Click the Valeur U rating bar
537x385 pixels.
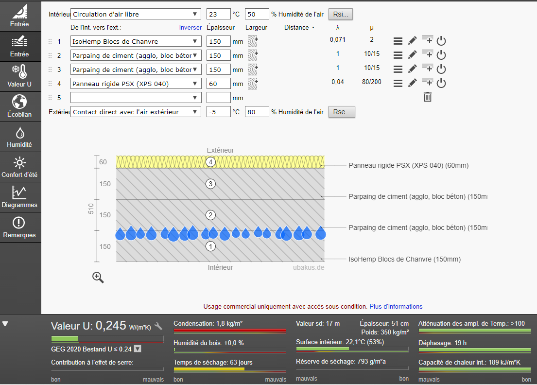(107, 339)
